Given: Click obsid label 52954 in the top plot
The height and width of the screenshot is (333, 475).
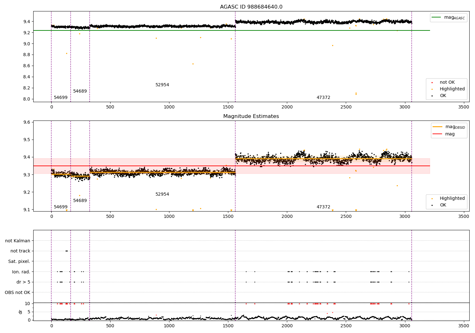Looking at the screenshot, I should point(162,85).
